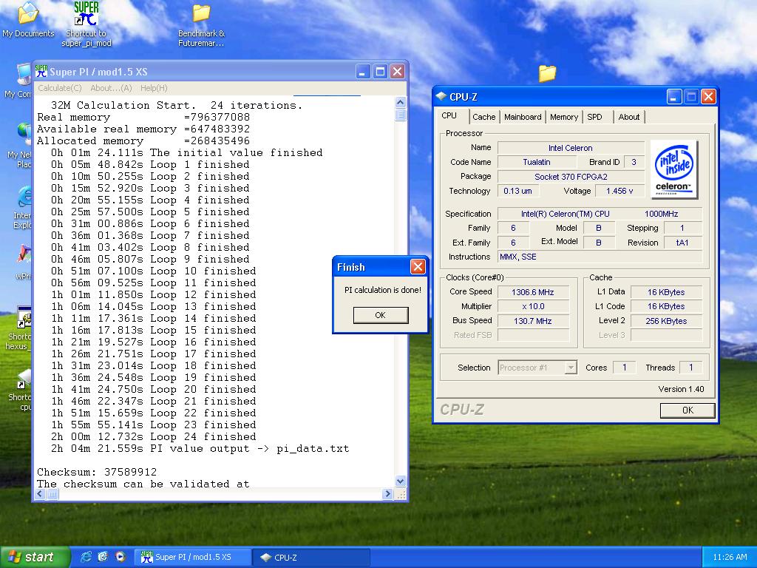
Task: Click the Voltage 1.456 v field
Action: (x=619, y=191)
